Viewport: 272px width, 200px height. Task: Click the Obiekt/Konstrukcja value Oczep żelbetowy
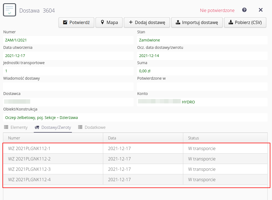tap(41, 118)
